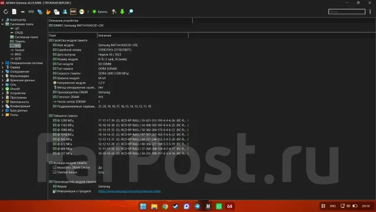Viewport: 376px width, 212px height.
Task: Click the Устройства tree icon
Action: 7,93
